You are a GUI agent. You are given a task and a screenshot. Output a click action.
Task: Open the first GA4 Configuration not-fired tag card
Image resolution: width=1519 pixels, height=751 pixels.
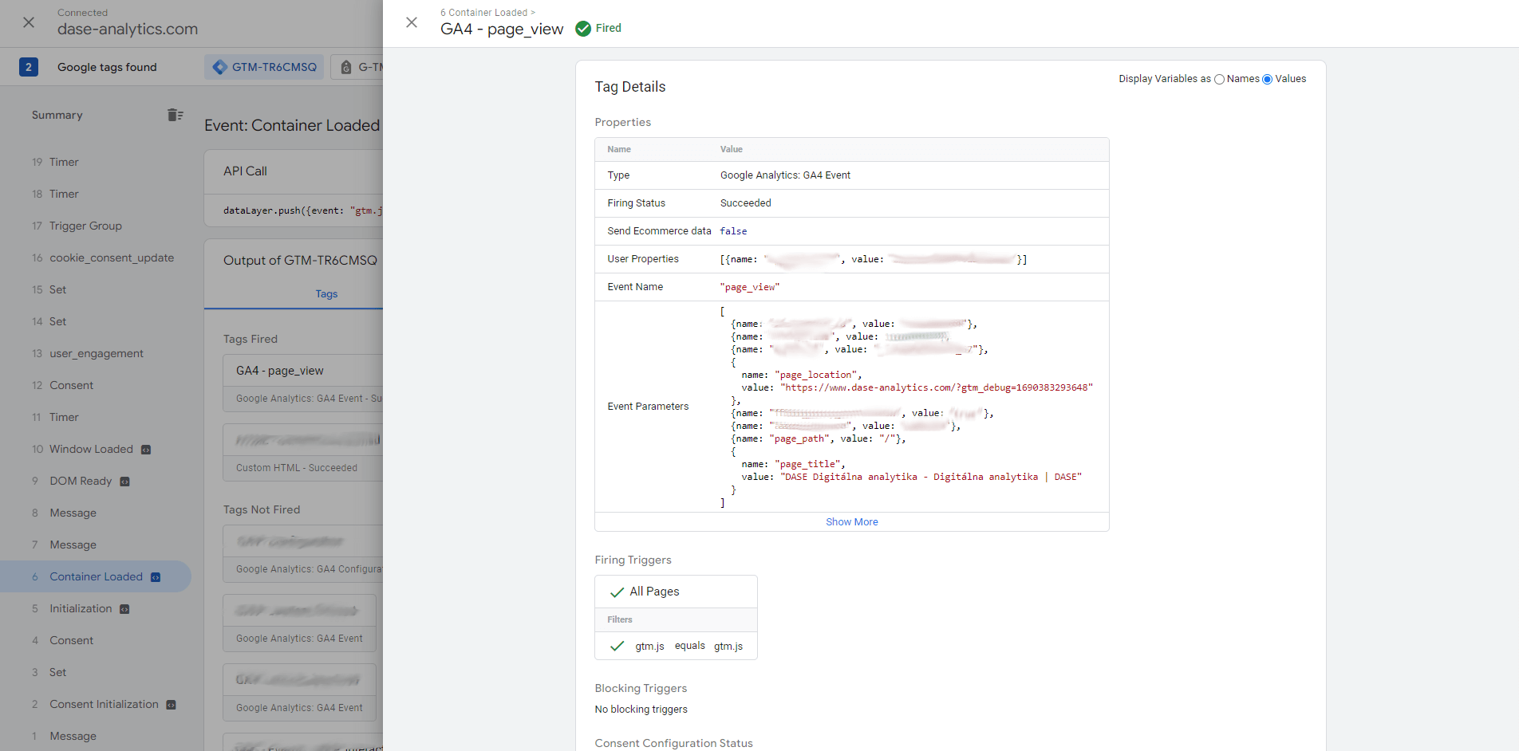click(303, 554)
